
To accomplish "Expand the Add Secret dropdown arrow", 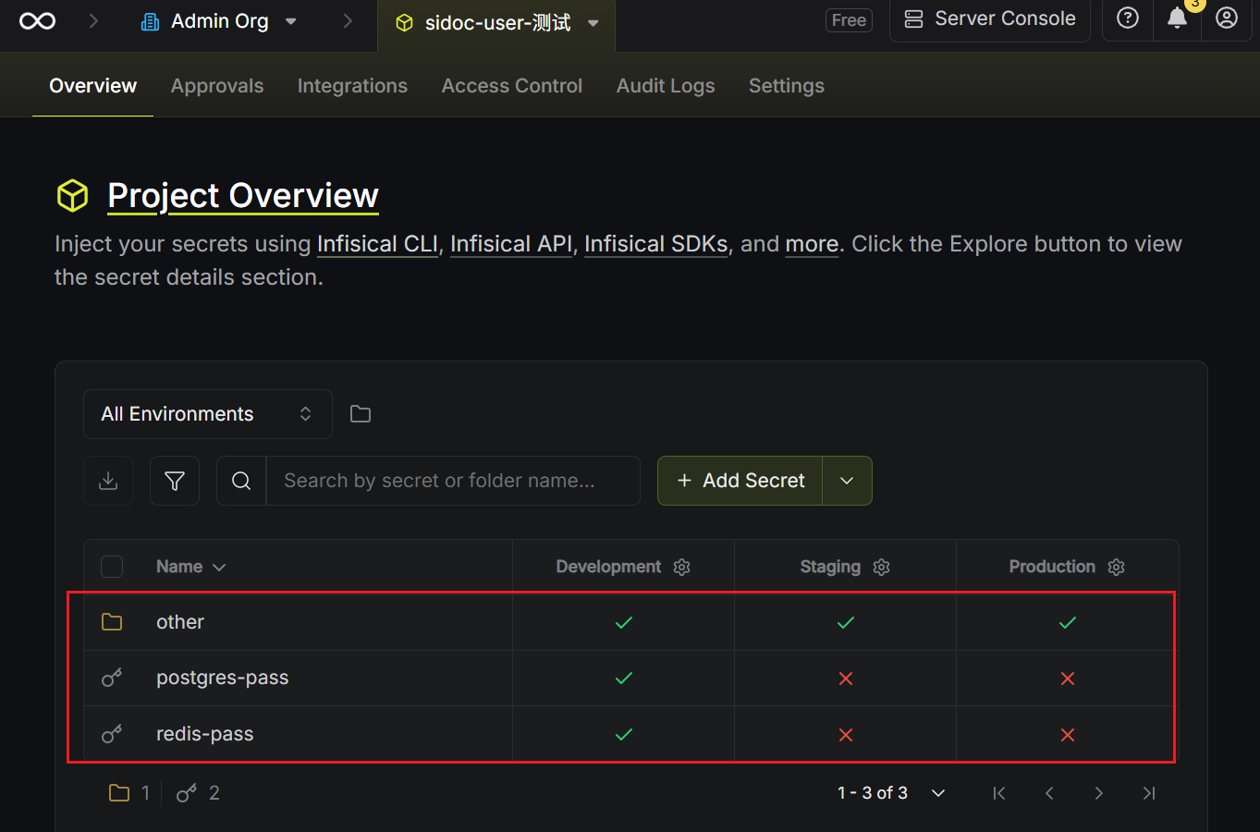I will [x=847, y=481].
